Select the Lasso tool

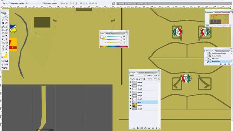3,20
